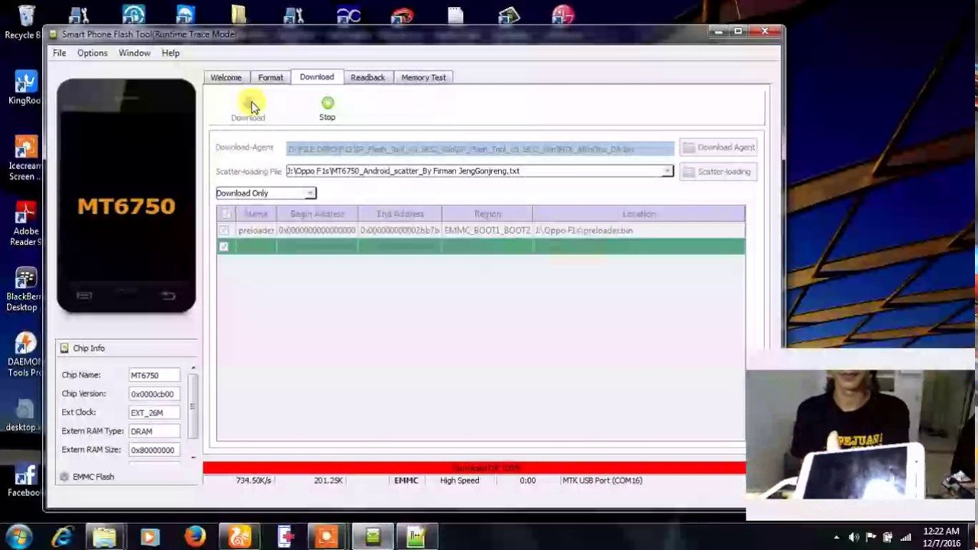This screenshot has height=550, width=978.
Task: Click the red download progress bar
Action: pos(474,467)
